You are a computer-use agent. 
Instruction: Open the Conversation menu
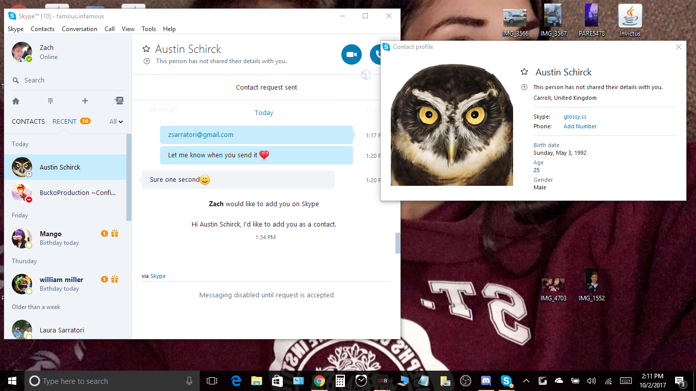[79, 29]
